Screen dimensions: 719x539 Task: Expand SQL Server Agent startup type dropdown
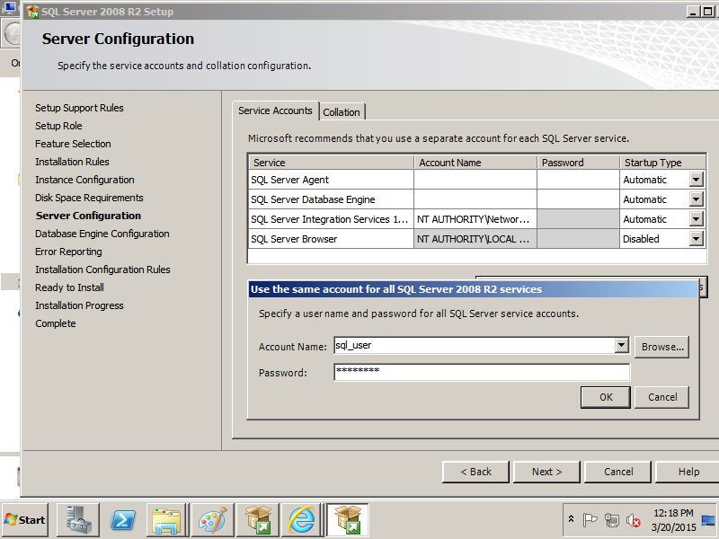coord(696,180)
